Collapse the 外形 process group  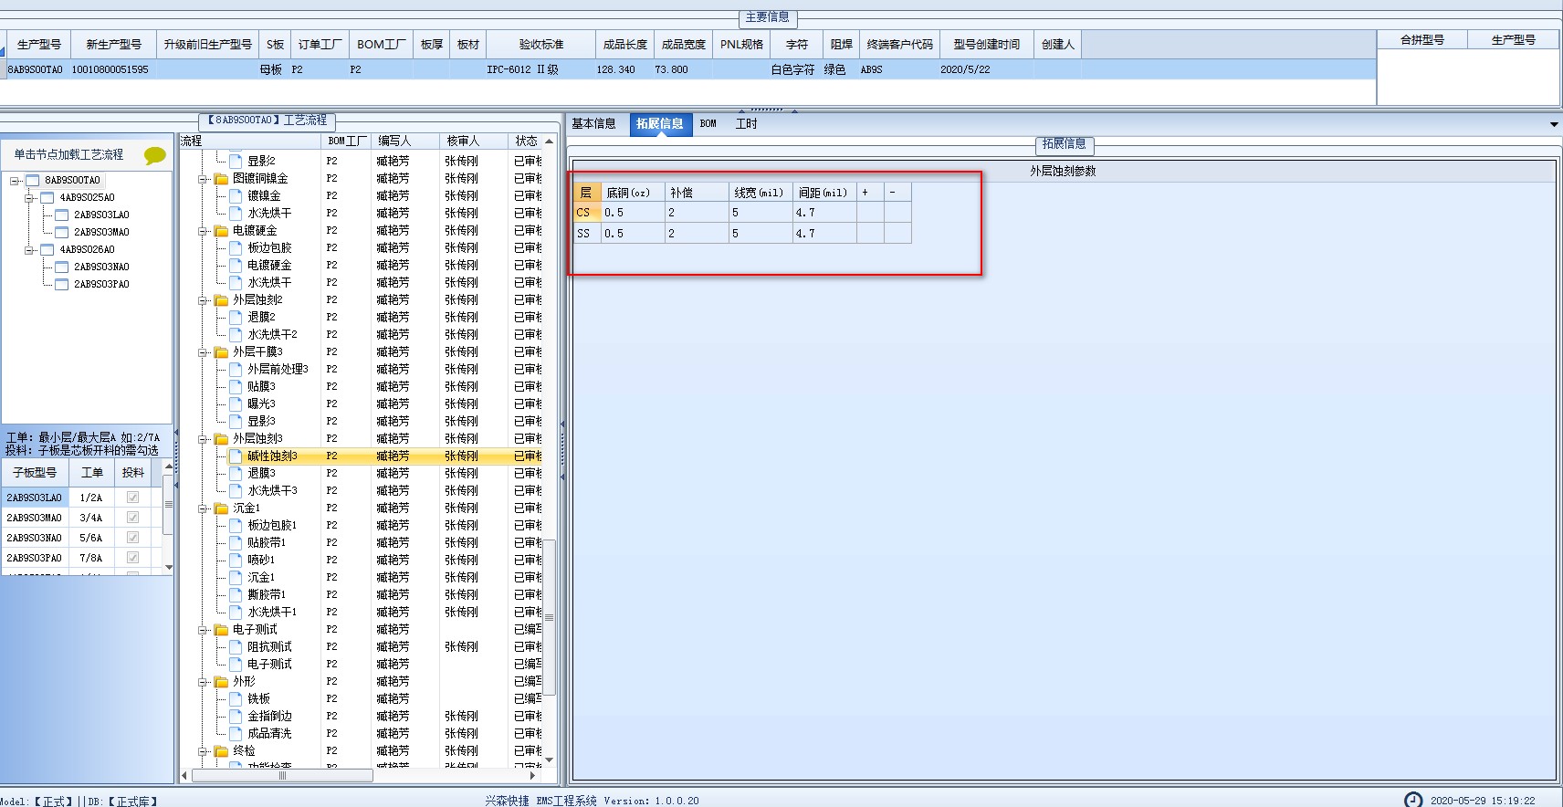coord(203,682)
